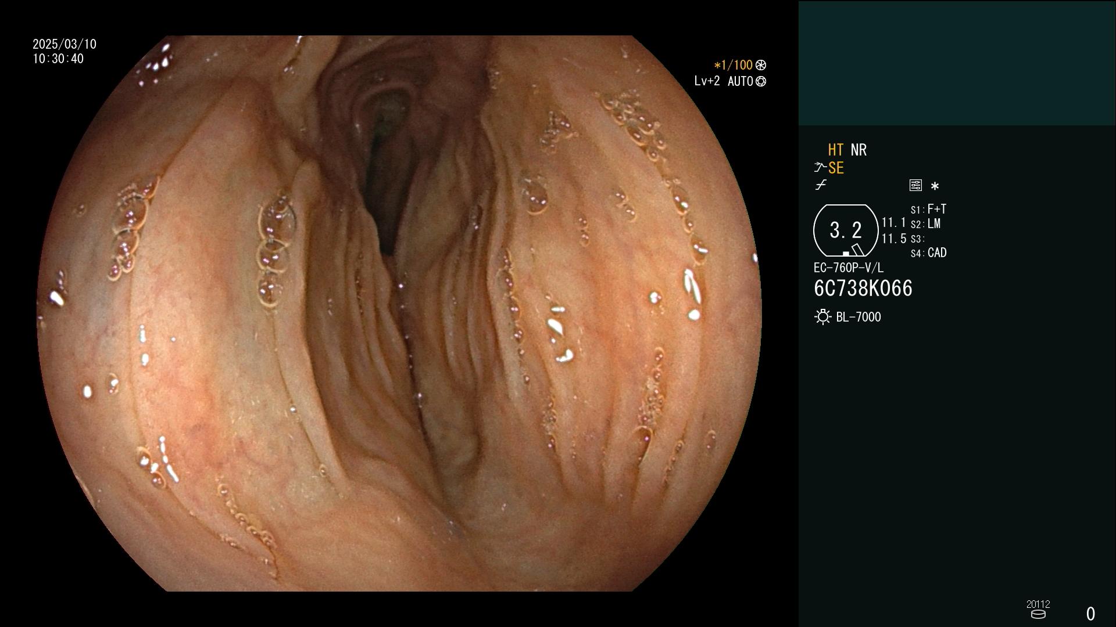Click the 20112 remaining storage count

(x=1038, y=604)
